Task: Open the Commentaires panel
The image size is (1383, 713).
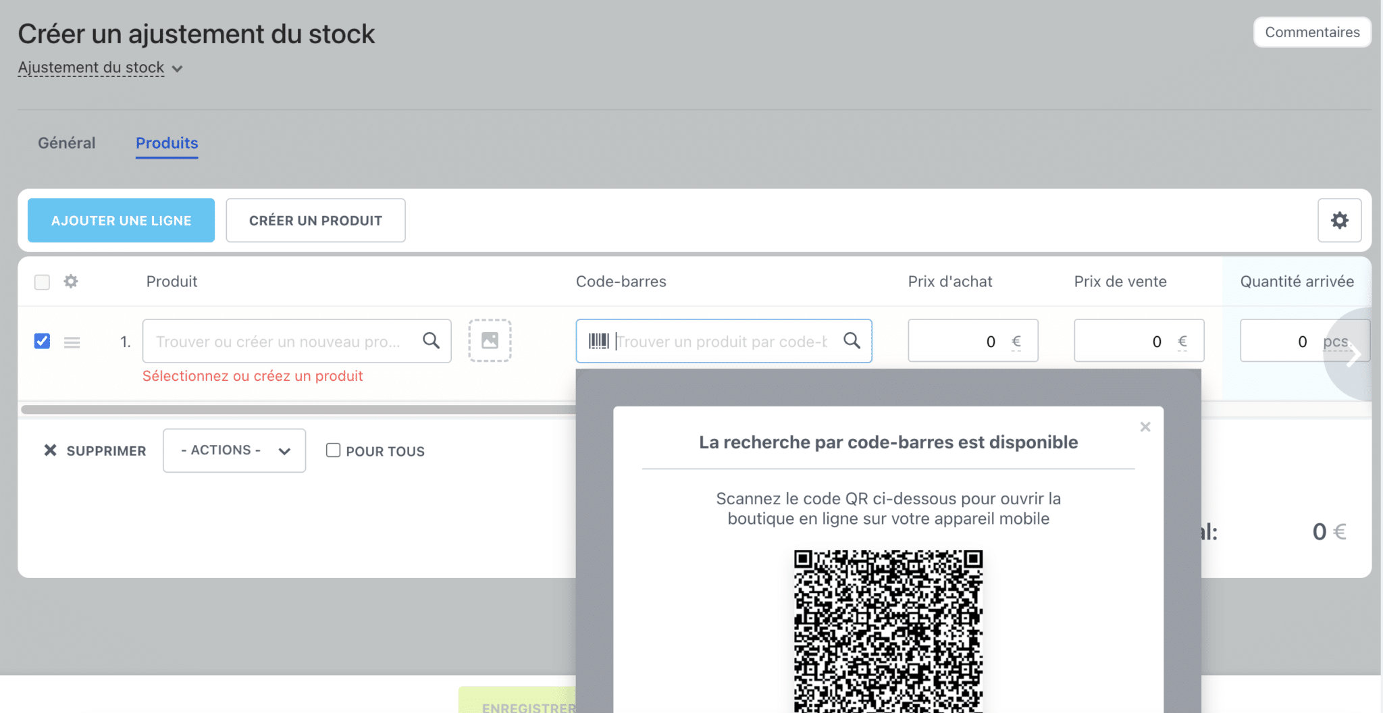Action: tap(1312, 32)
